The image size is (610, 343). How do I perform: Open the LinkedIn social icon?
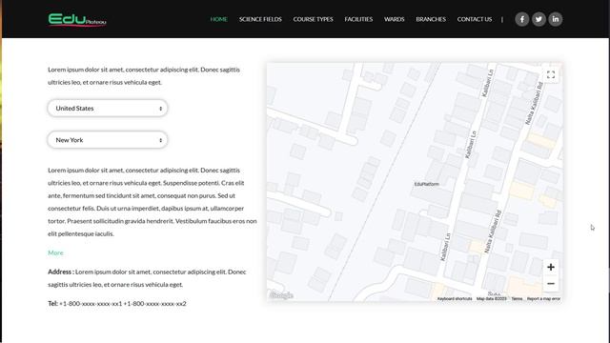coord(555,19)
